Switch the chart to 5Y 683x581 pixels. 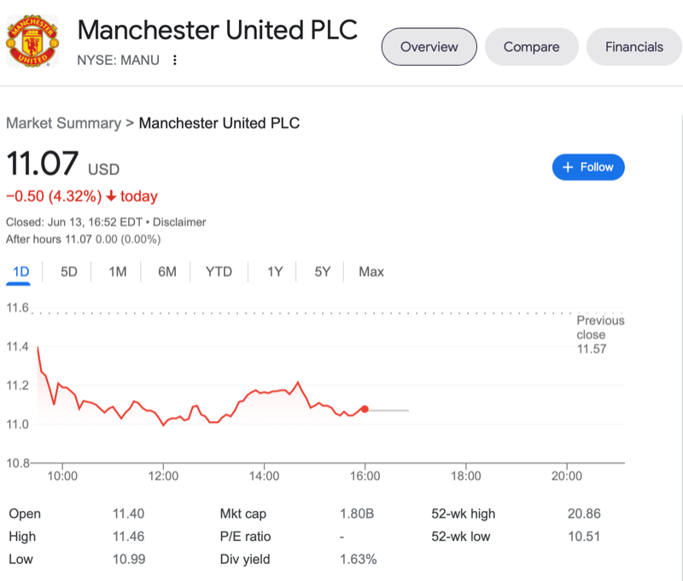(x=322, y=272)
